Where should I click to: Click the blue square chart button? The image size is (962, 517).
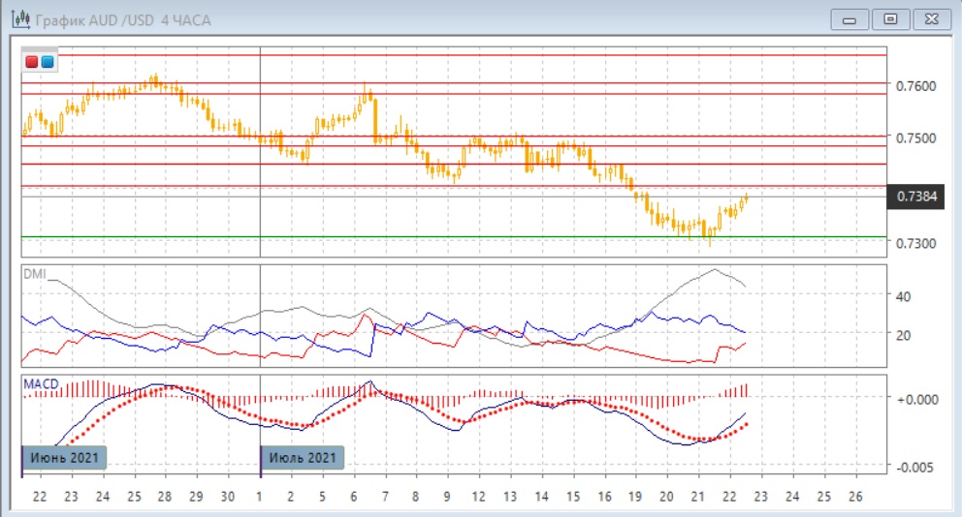47,62
